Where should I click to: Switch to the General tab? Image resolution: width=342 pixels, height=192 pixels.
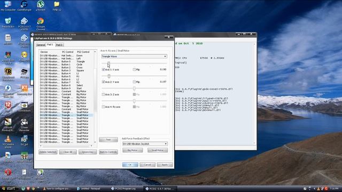pos(41,45)
